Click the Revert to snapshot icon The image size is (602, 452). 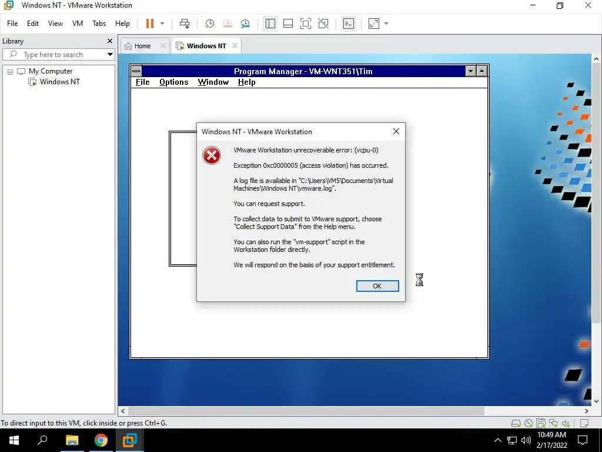[x=228, y=24]
